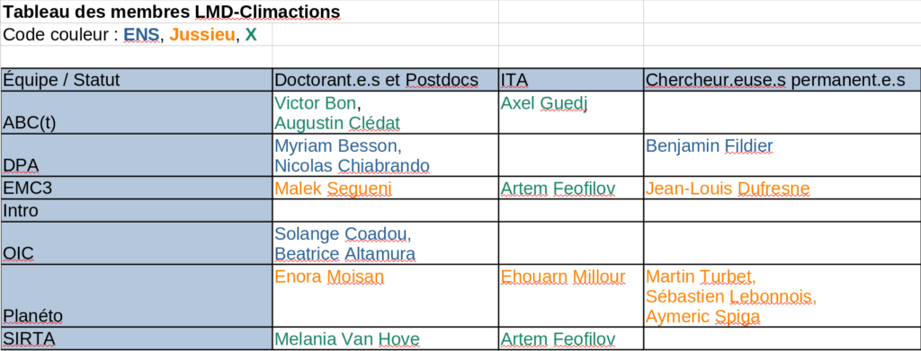
Task: Click the cell listing Martin Turbet
Action: click(782, 296)
